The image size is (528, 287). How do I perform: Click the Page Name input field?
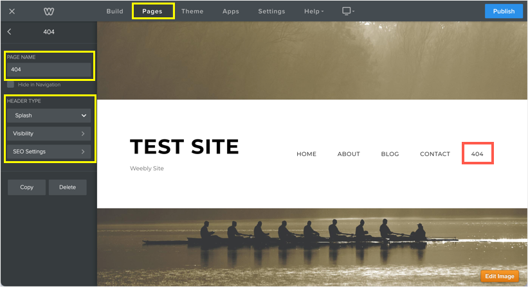tap(49, 69)
